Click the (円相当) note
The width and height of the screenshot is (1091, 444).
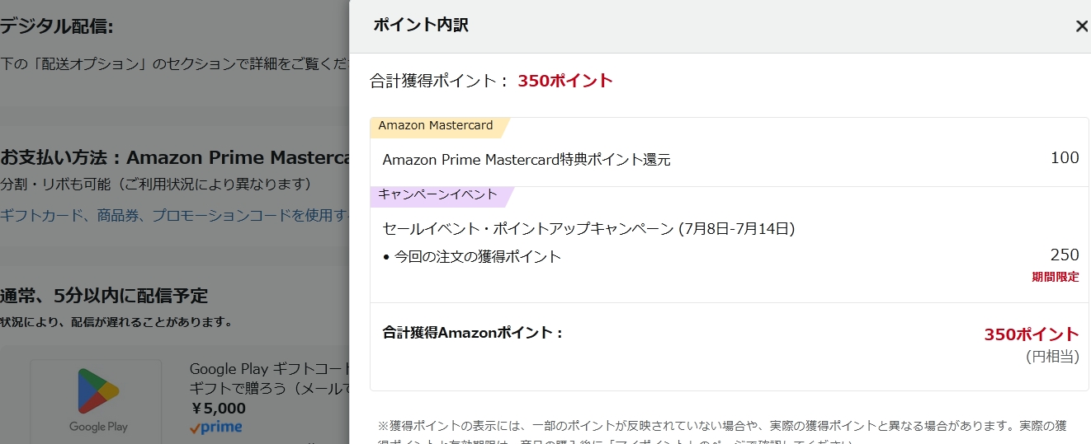coord(1052,356)
